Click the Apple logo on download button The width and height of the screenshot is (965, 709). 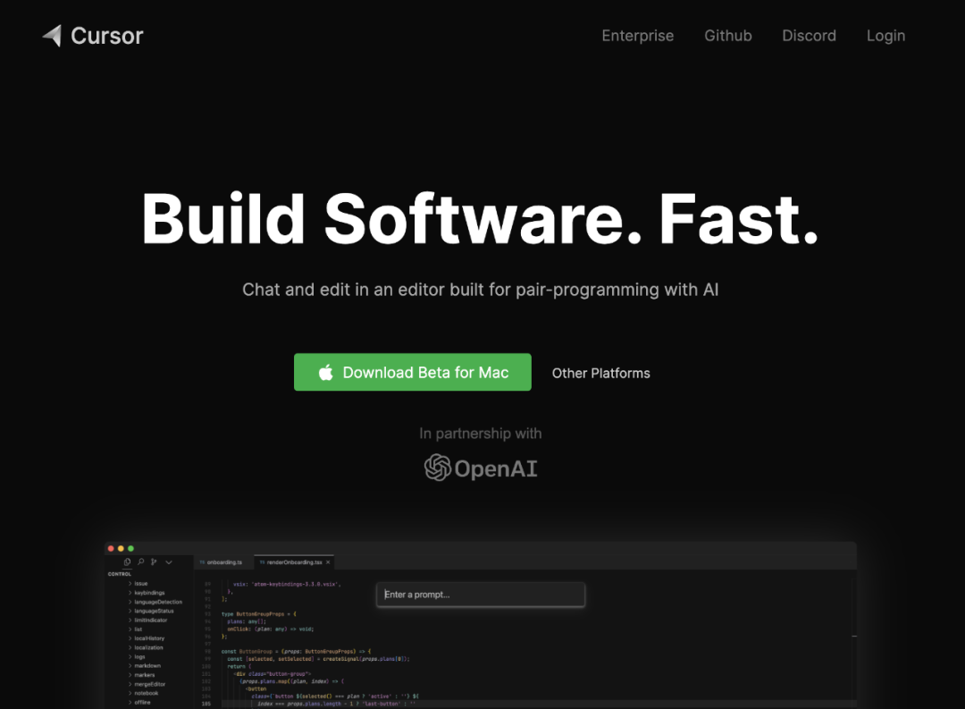(x=325, y=372)
